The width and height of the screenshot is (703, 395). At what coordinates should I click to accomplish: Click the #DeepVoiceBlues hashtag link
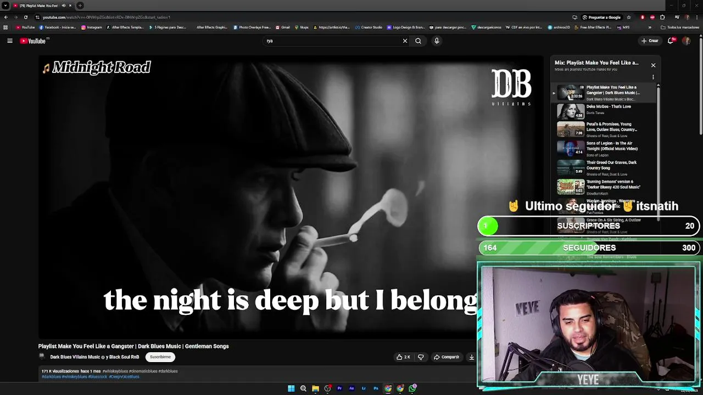pyautogui.click(x=124, y=377)
